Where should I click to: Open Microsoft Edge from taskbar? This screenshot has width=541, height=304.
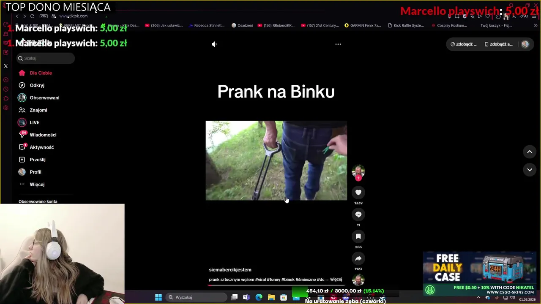pos(259,297)
